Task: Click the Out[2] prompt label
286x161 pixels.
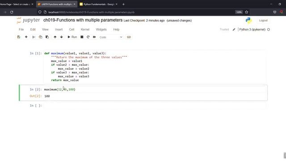Action: (36, 96)
